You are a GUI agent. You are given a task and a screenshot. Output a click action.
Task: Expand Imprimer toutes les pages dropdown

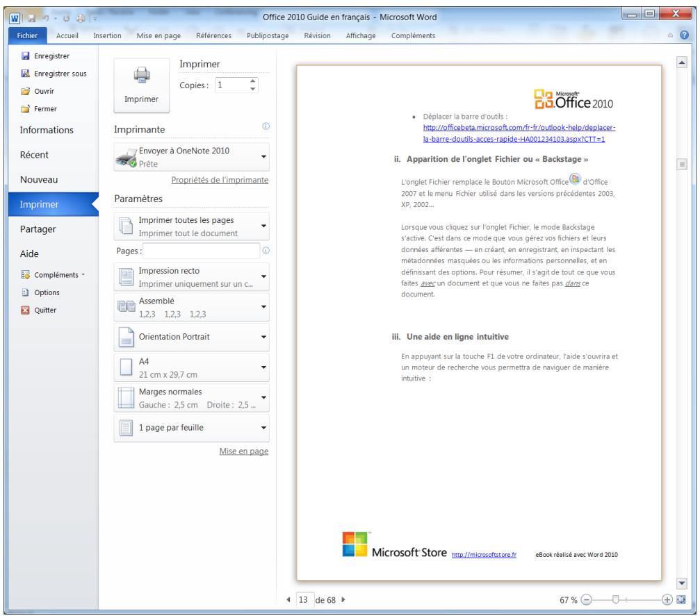point(192,226)
